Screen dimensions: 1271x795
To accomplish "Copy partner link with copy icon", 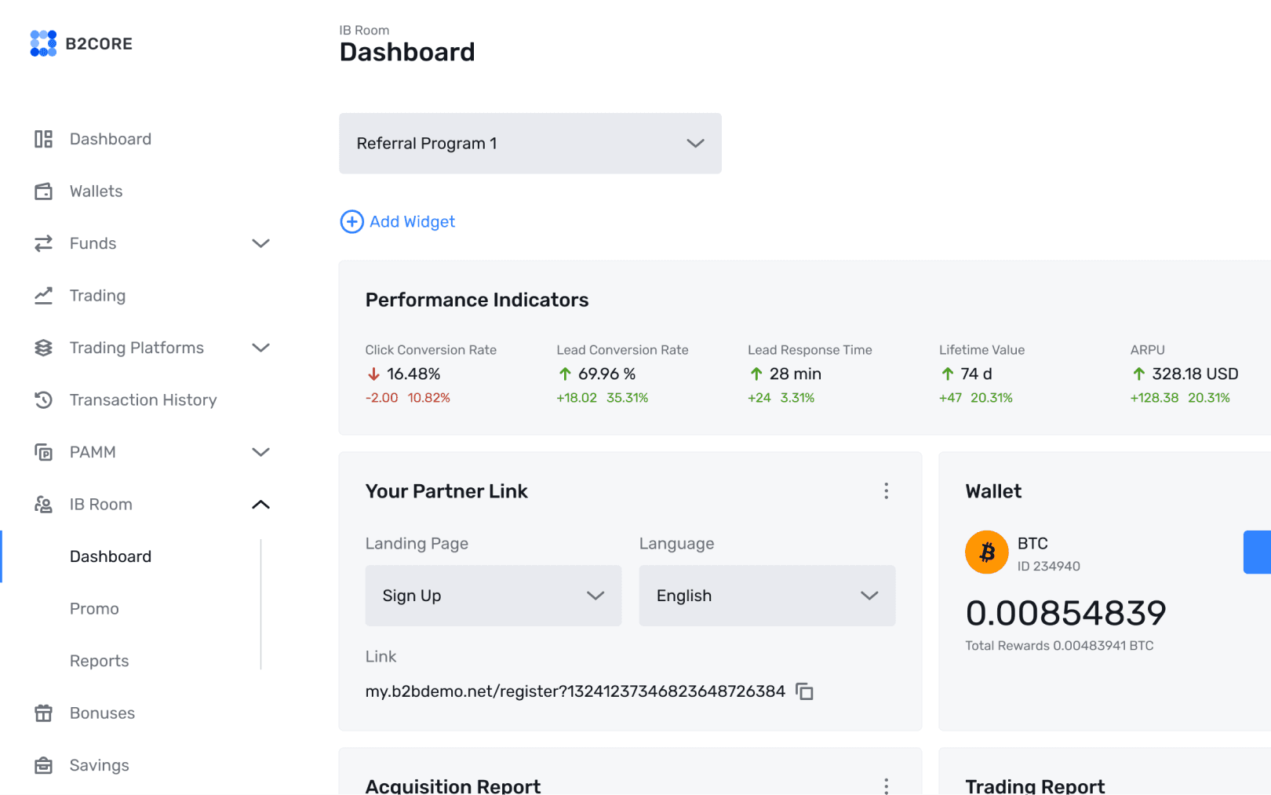I will (804, 691).
